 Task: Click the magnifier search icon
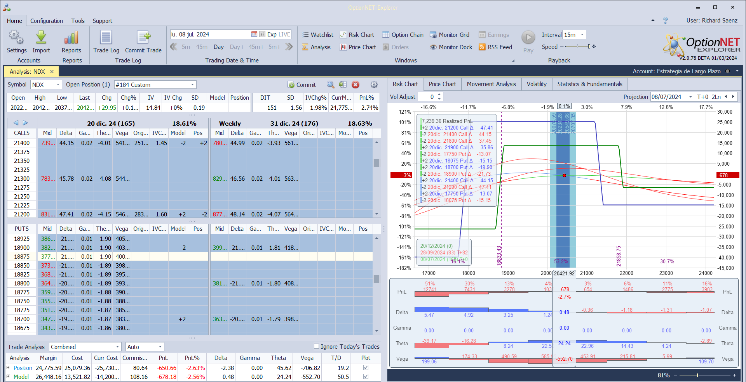point(331,85)
